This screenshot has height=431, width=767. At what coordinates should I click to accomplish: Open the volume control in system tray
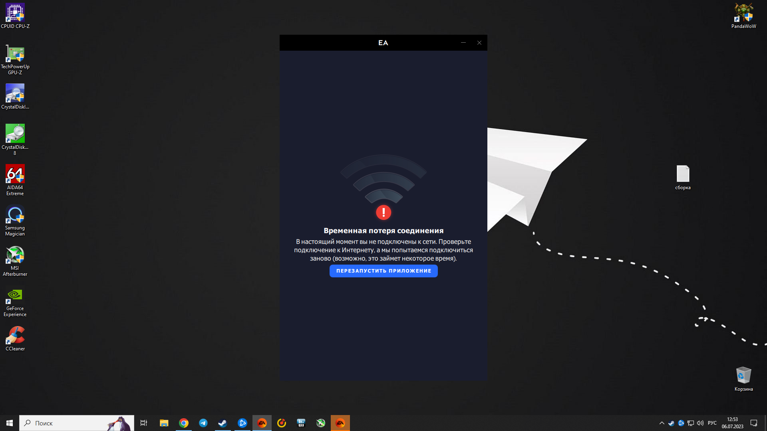tap(700, 423)
